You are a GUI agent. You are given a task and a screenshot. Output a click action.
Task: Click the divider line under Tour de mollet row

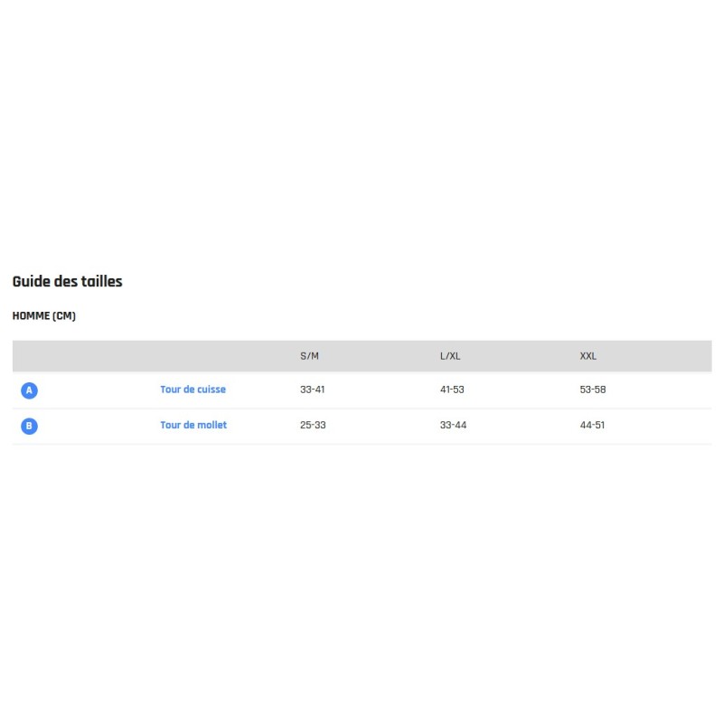(362, 444)
